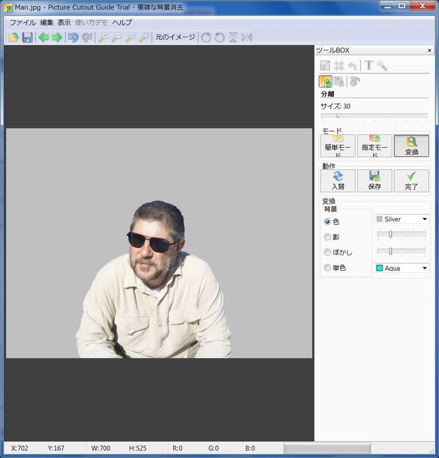Click the 保存 save button
Screen dimensions: 439x458
(x=374, y=181)
